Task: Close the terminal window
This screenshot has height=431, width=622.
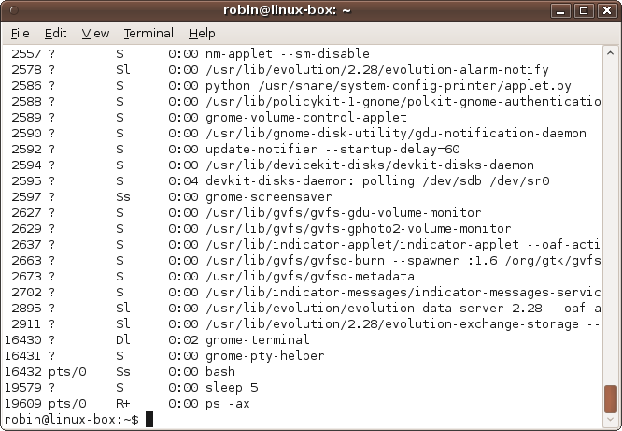Action: point(606,10)
